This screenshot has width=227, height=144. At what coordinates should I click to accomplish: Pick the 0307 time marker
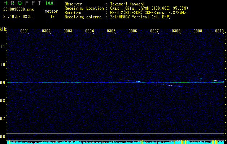pos(154,31)
